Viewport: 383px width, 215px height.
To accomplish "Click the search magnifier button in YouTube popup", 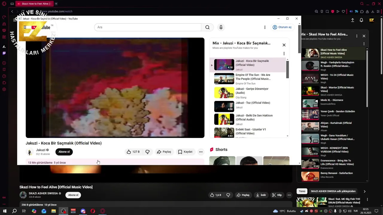I will [x=207, y=27].
